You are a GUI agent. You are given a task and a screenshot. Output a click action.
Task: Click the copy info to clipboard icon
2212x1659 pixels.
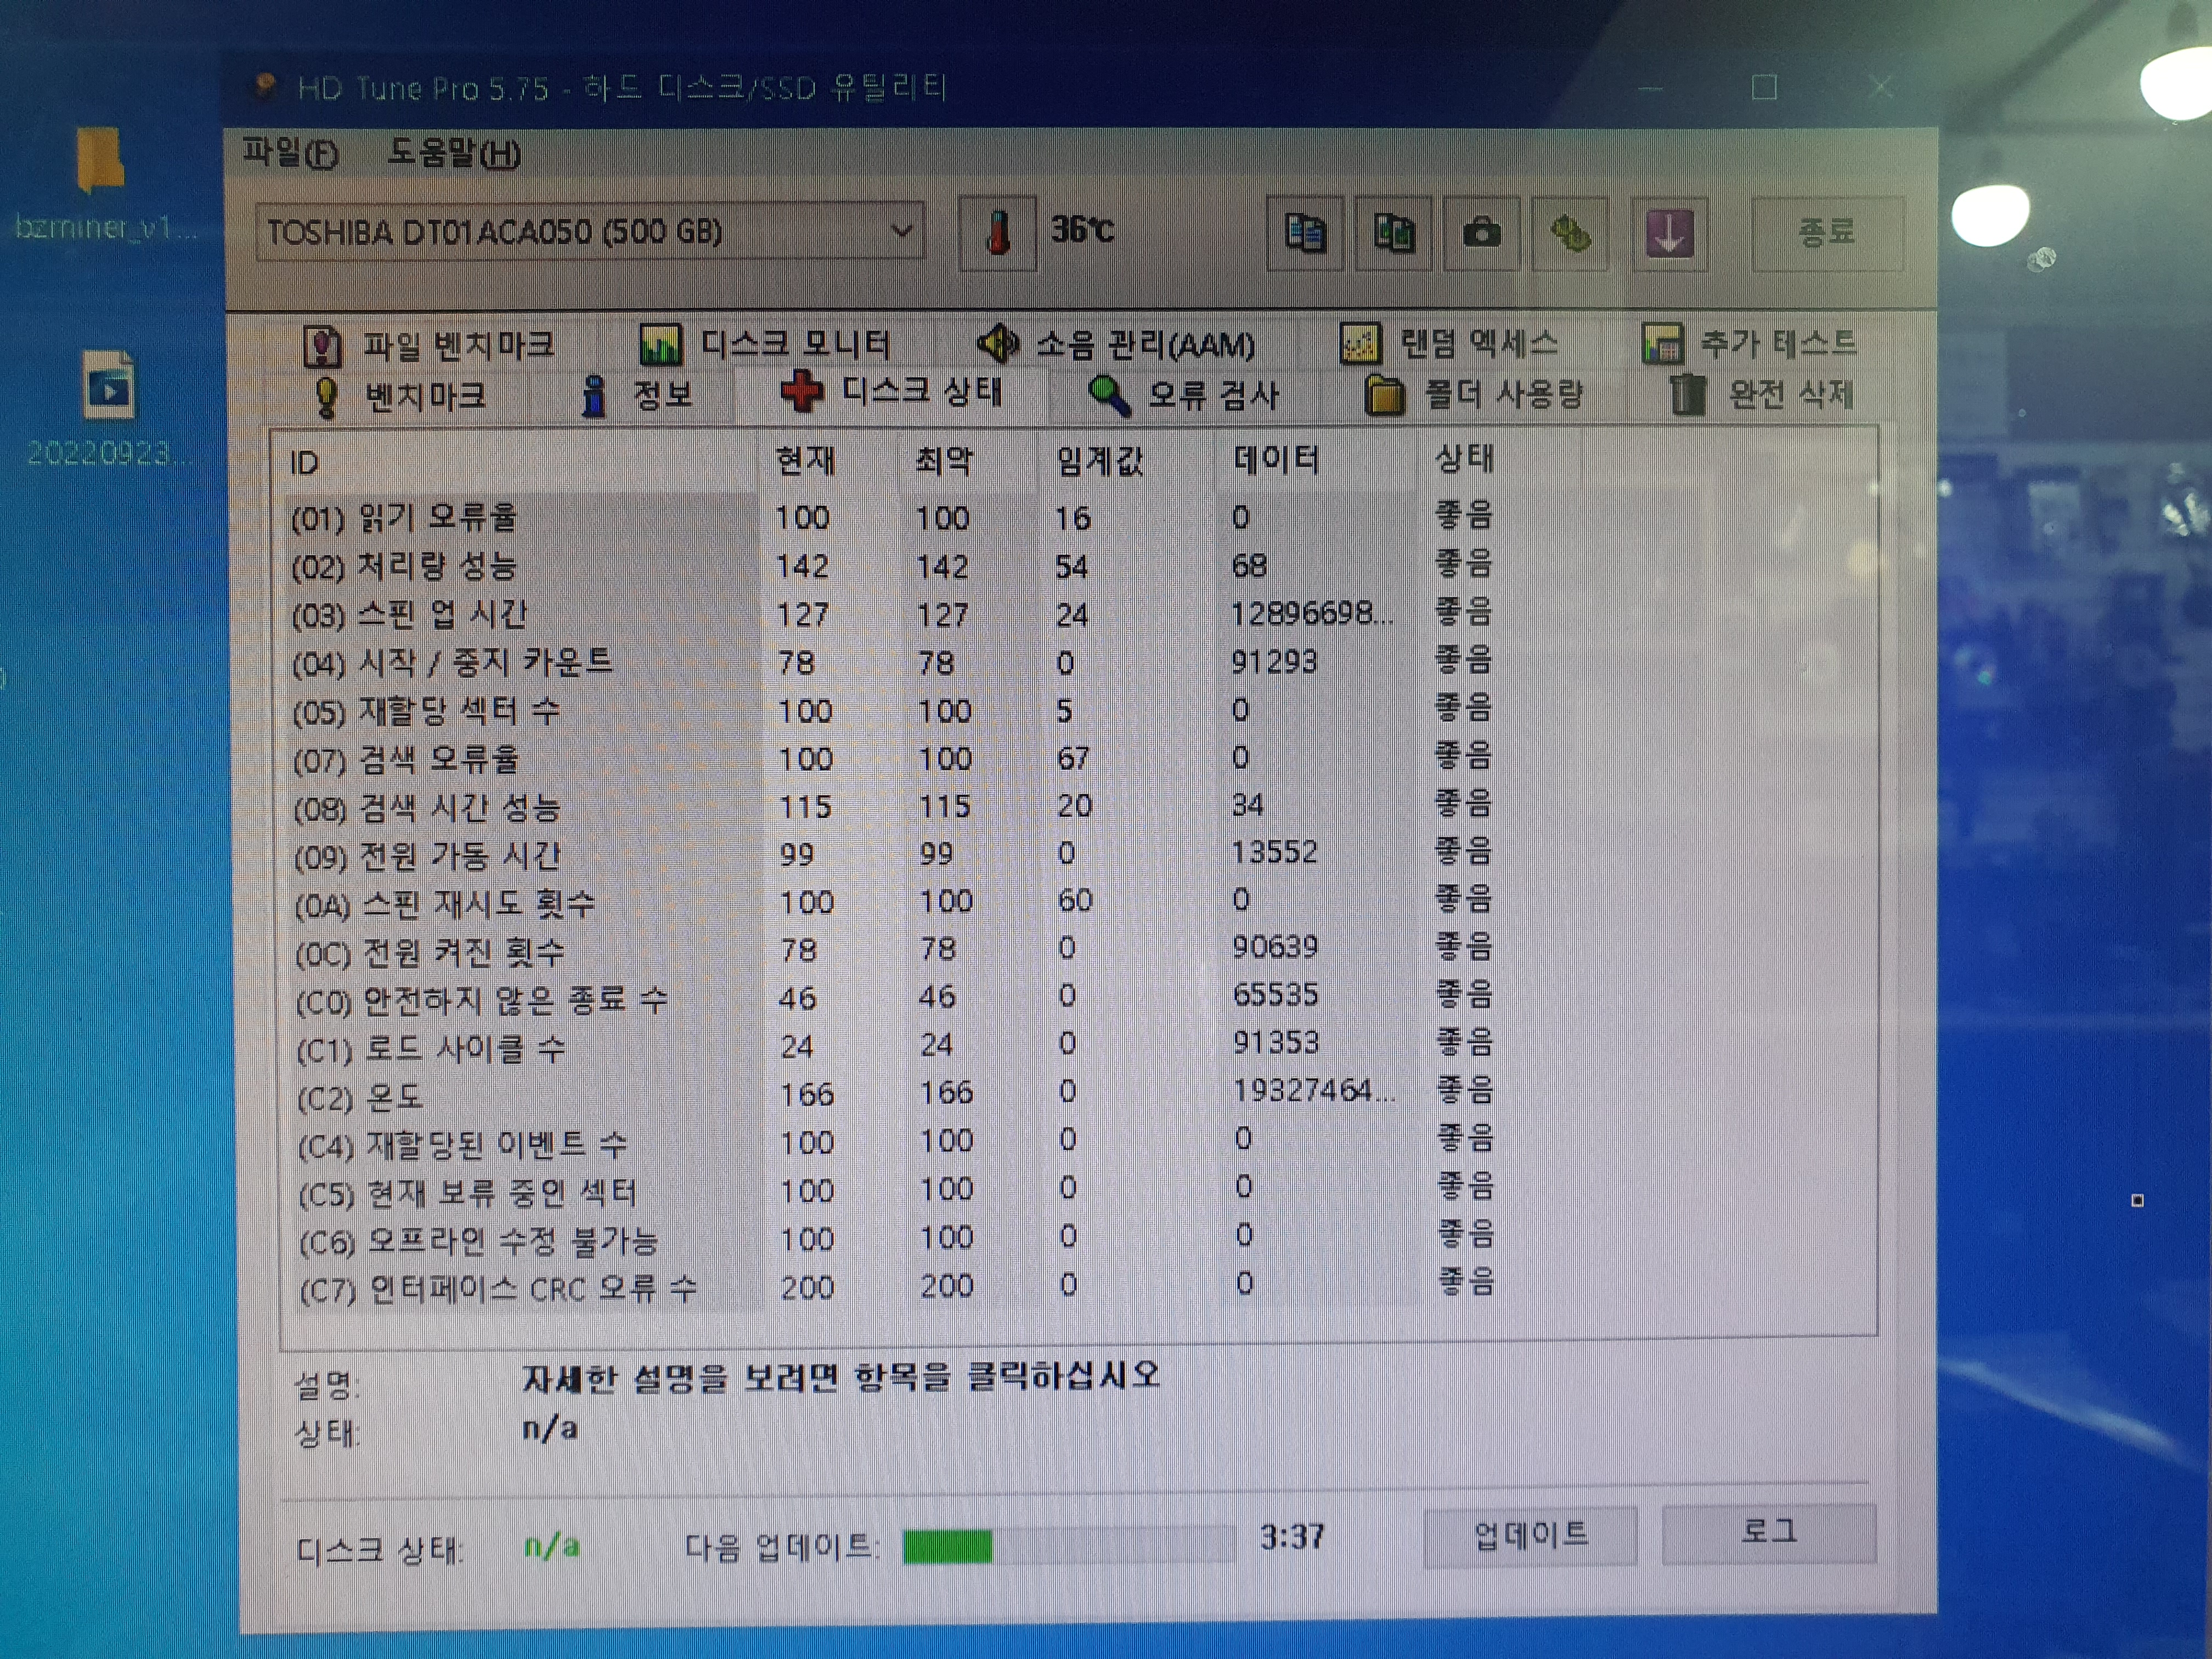click(x=1304, y=234)
